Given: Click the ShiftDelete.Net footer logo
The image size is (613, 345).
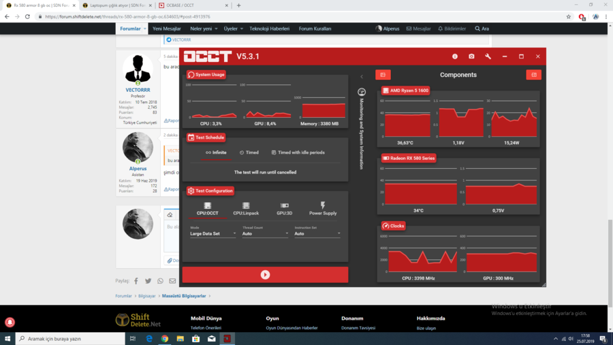Looking at the screenshot, I should pos(138,320).
